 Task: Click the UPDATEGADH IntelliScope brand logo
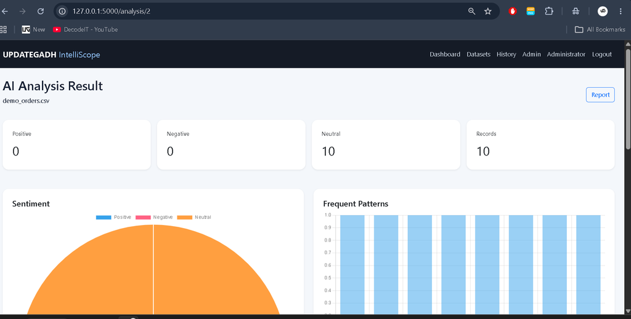(x=52, y=55)
